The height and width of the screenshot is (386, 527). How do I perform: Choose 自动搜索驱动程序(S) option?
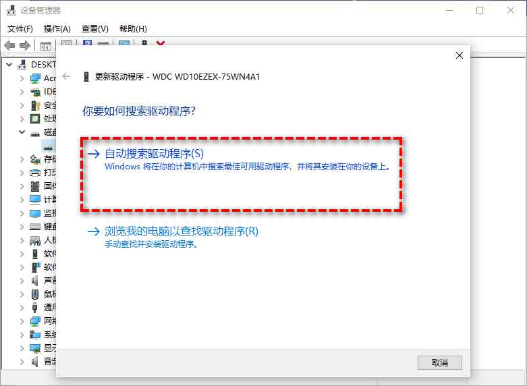tap(155, 154)
